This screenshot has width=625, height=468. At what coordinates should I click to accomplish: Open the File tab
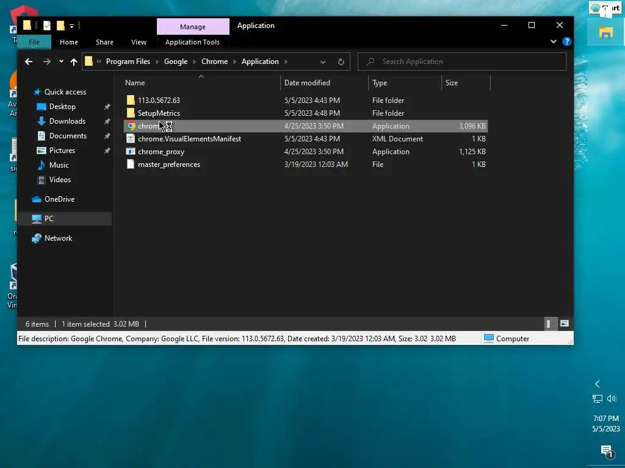click(34, 42)
